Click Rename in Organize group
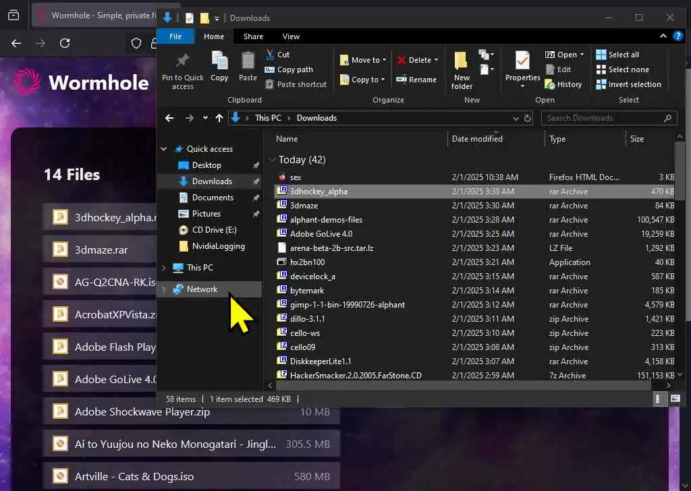691x491 pixels. [x=416, y=80]
